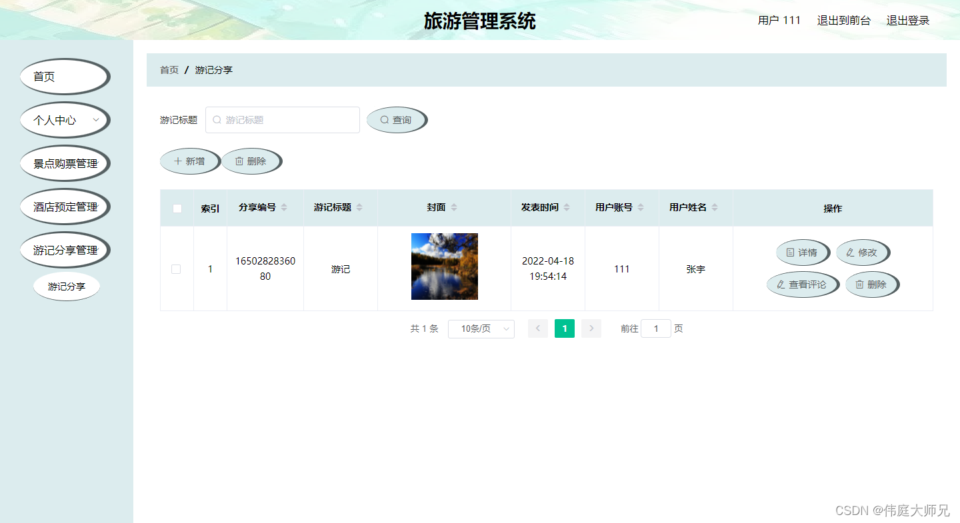Open 酒店预定管理 in the sidebar

pos(65,207)
